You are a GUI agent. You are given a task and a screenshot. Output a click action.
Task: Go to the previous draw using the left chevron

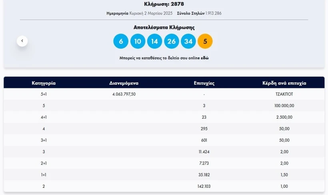22,41
